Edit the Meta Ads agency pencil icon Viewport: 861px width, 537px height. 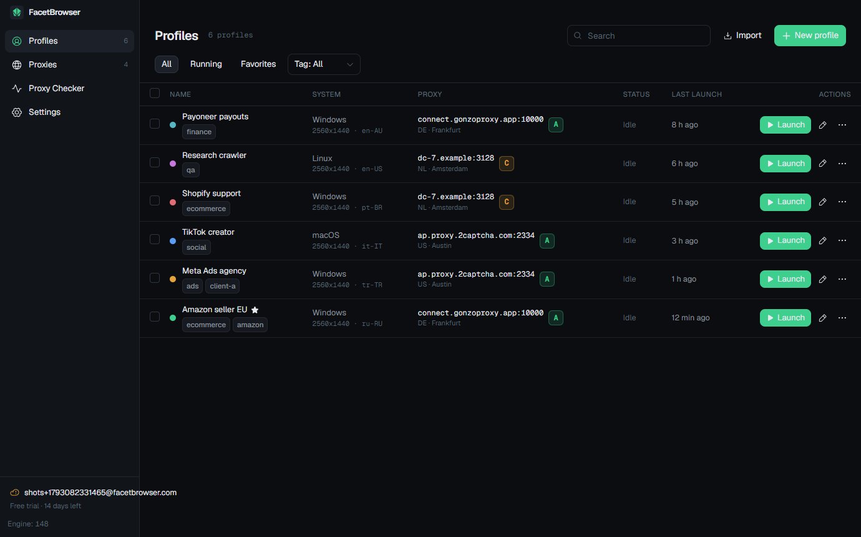coord(822,279)
